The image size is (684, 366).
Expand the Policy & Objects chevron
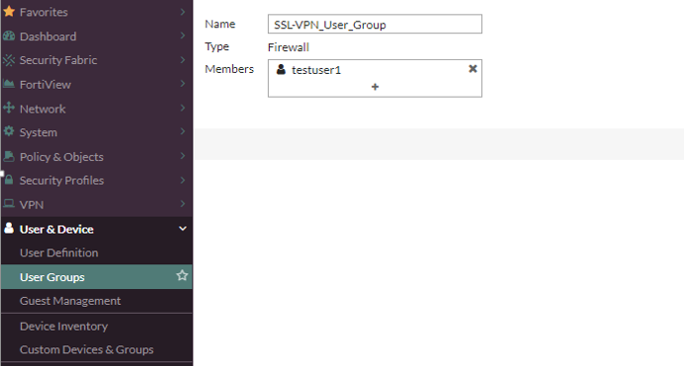coord(183,156)
